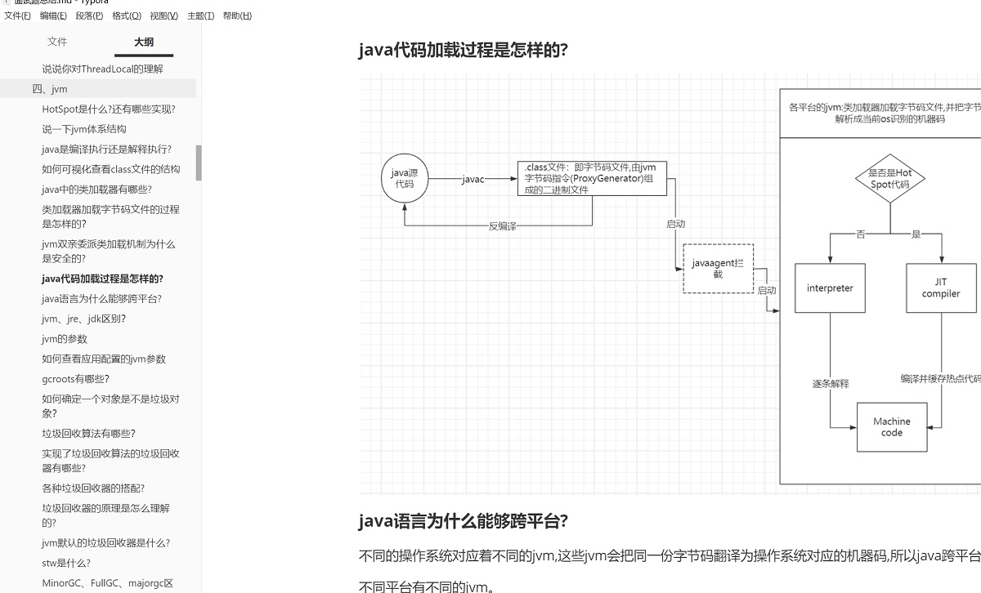Jump to 垃圾回收算法有哪些?
Viewport: 981px width, 593px height.
[x=88, y=434]
